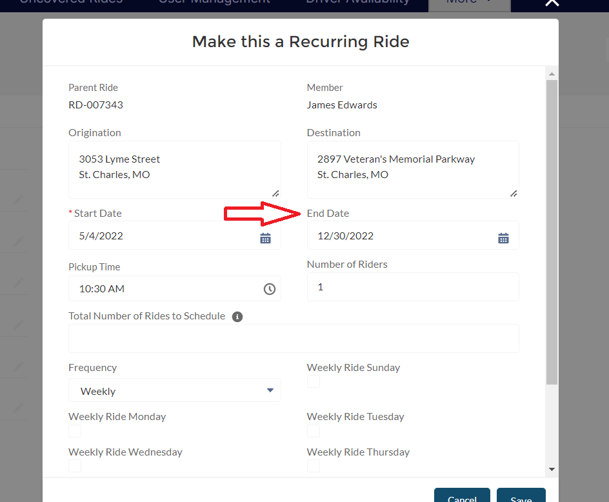
Task: Tick the Weekly Ride Wednesday checkbox
Action: tap(75, 466)
